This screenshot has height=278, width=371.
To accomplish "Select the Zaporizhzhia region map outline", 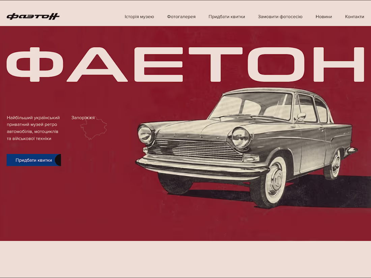I will coord(94,128).
